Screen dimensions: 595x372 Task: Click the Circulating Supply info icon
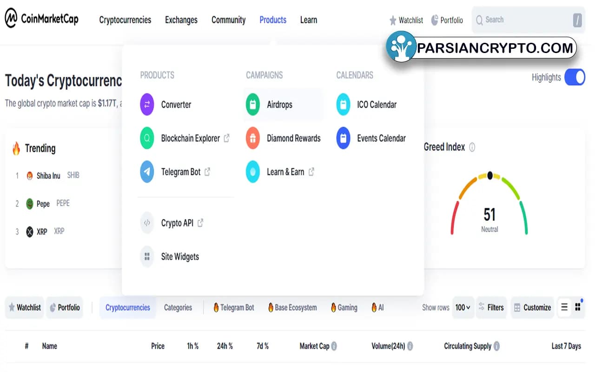tap(496, 346)
